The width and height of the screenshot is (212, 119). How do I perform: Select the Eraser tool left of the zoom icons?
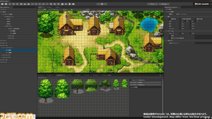47,4
